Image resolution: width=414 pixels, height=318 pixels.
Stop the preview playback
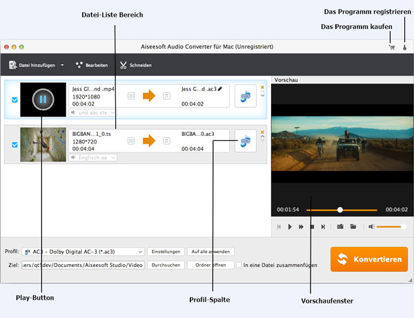[312, 227]
